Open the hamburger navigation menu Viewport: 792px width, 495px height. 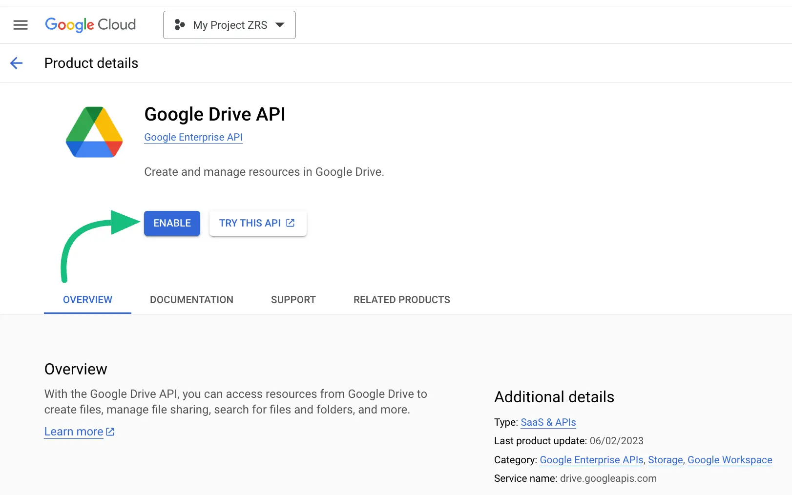point(21,25)
